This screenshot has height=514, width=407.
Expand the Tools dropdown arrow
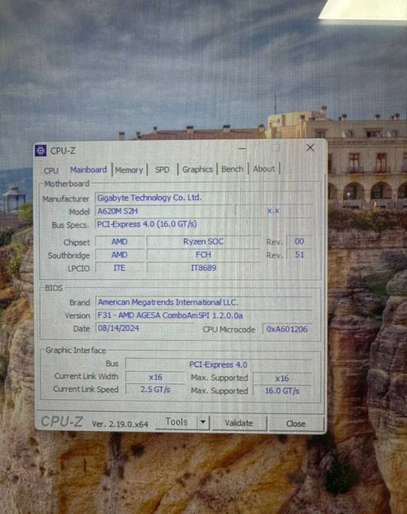pyautogui.click(x=203, y=422)
